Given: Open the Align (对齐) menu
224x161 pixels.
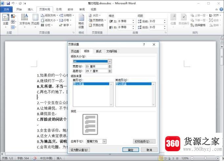Looking at the screenshot, I should (215, 15).
